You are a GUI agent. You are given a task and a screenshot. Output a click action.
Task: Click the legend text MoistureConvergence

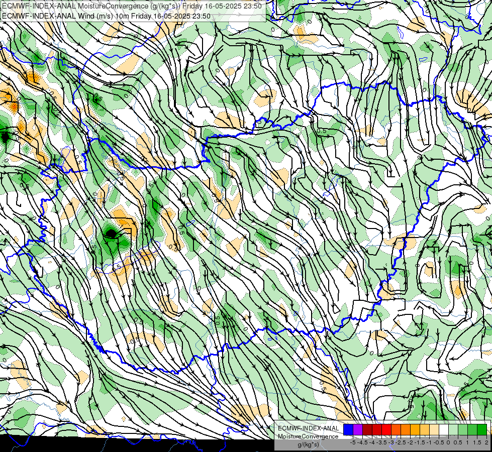pos(308,436)
